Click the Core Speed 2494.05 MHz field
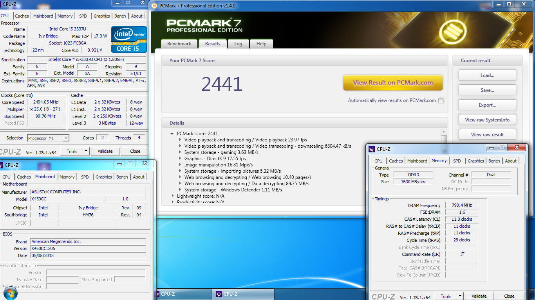 45,102
